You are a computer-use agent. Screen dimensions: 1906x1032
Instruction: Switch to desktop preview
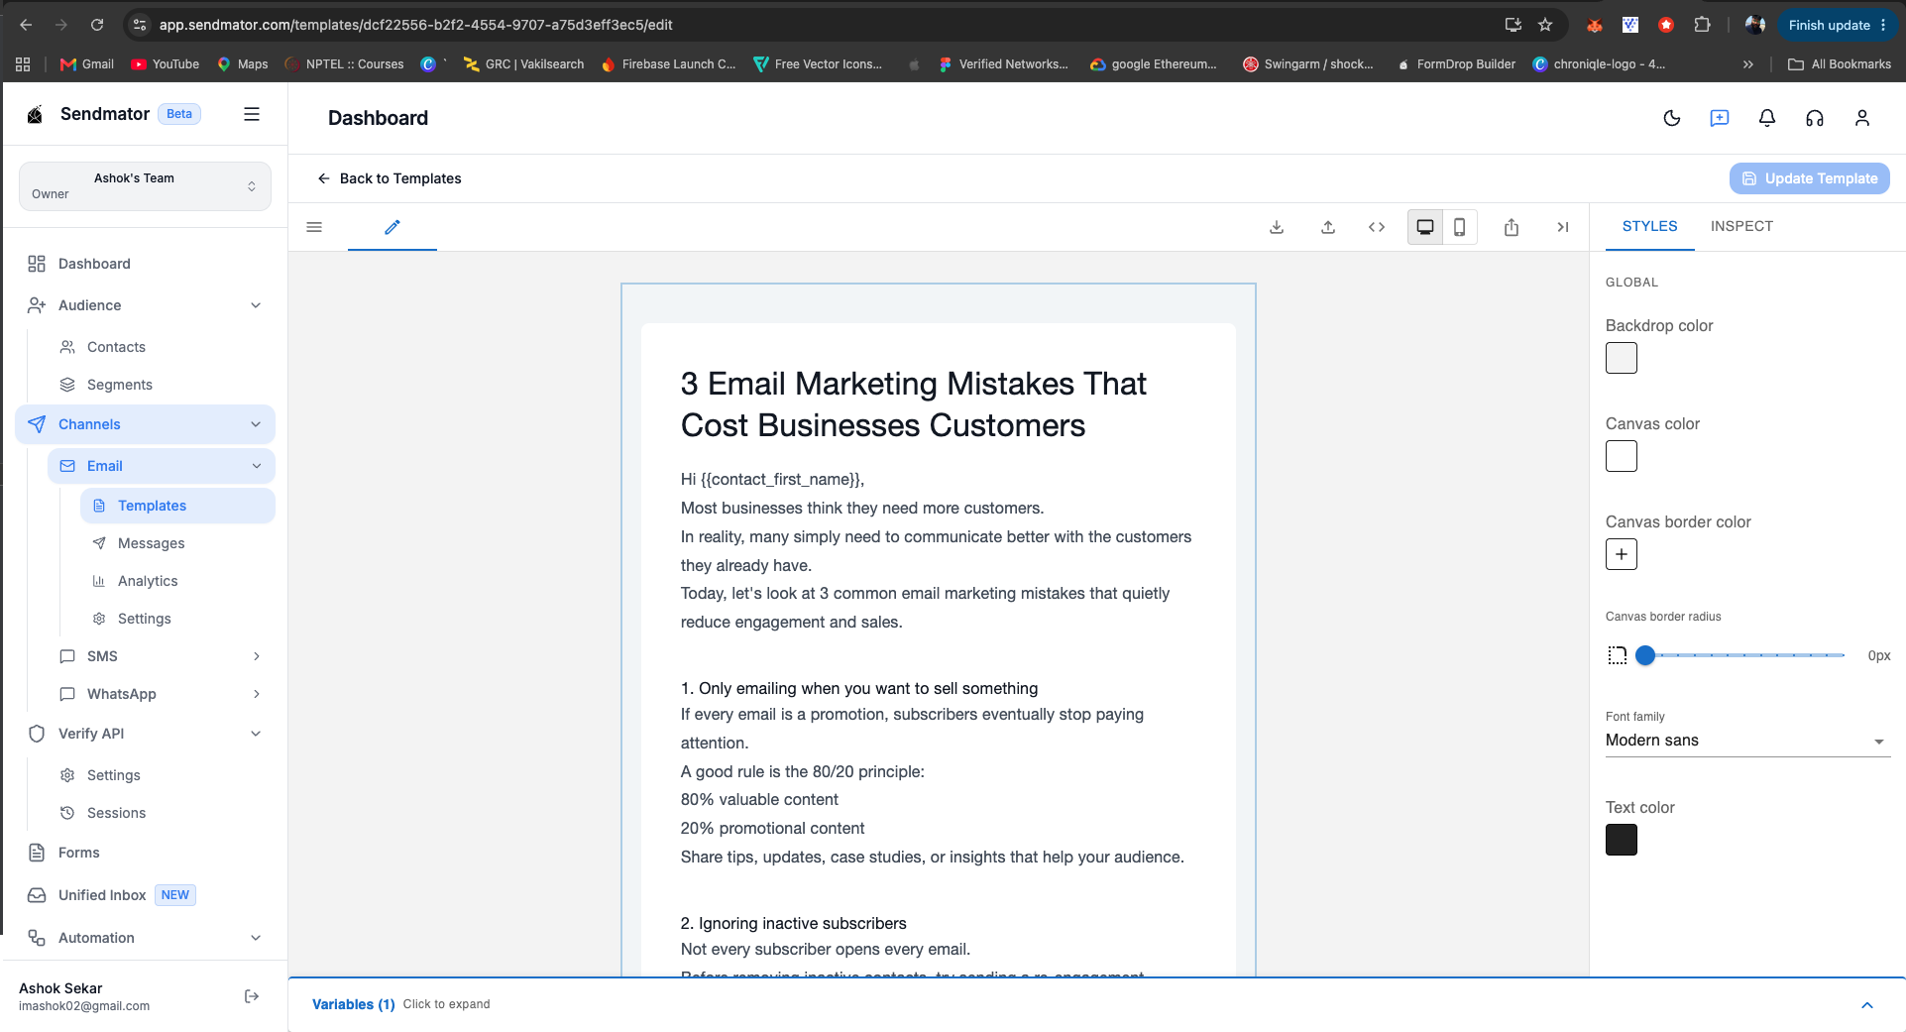click(1425, 227)
